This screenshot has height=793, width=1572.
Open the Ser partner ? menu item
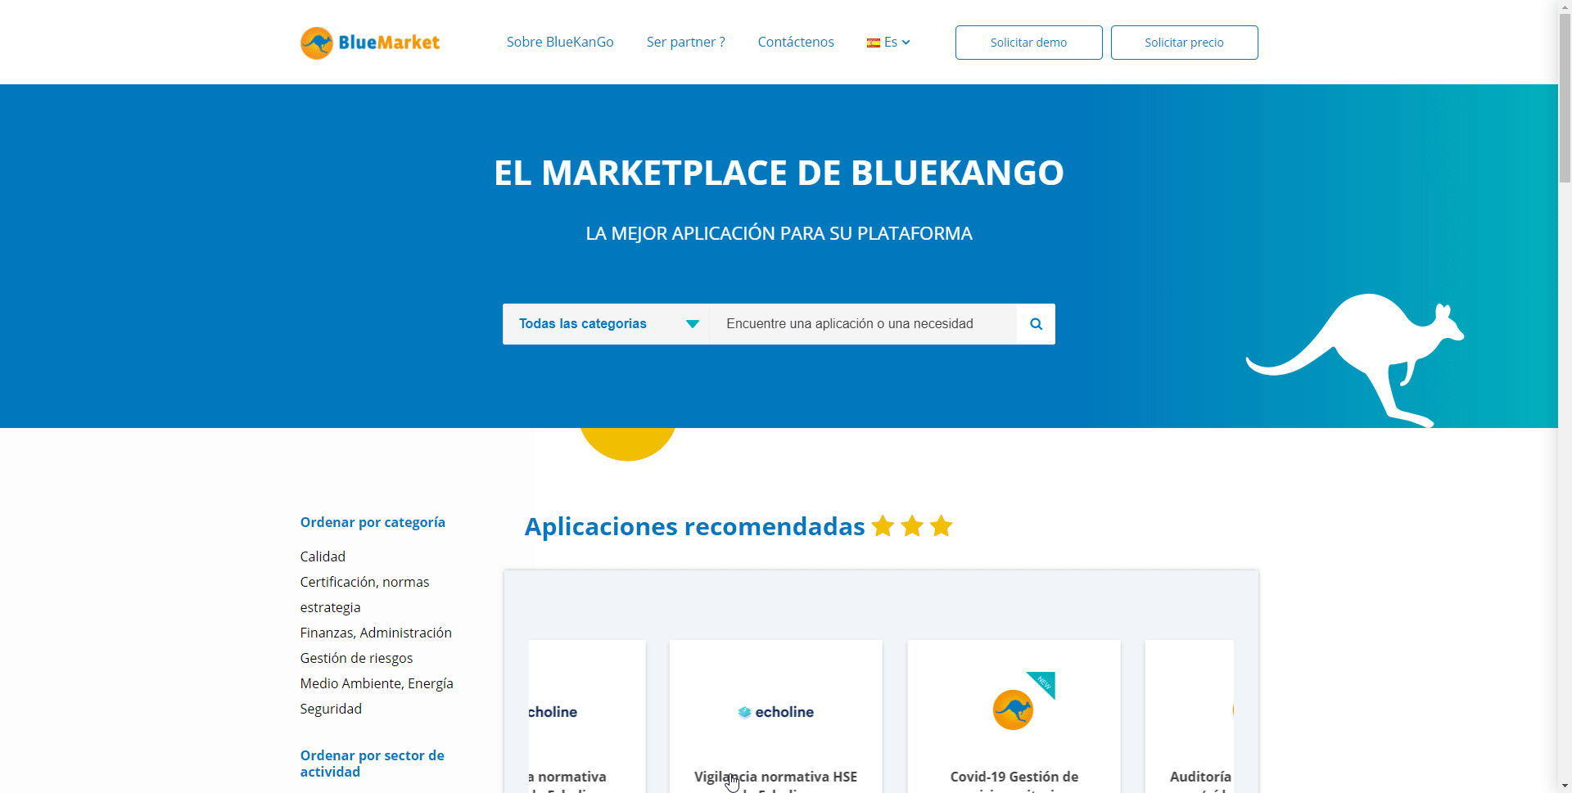coord(685,43)
